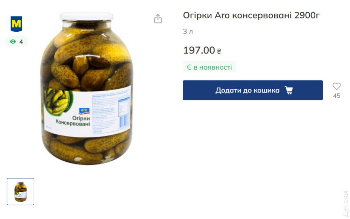Select the small pickle jar thumbnail
This screenshot has height=219, width=350.
click(21, 192)
